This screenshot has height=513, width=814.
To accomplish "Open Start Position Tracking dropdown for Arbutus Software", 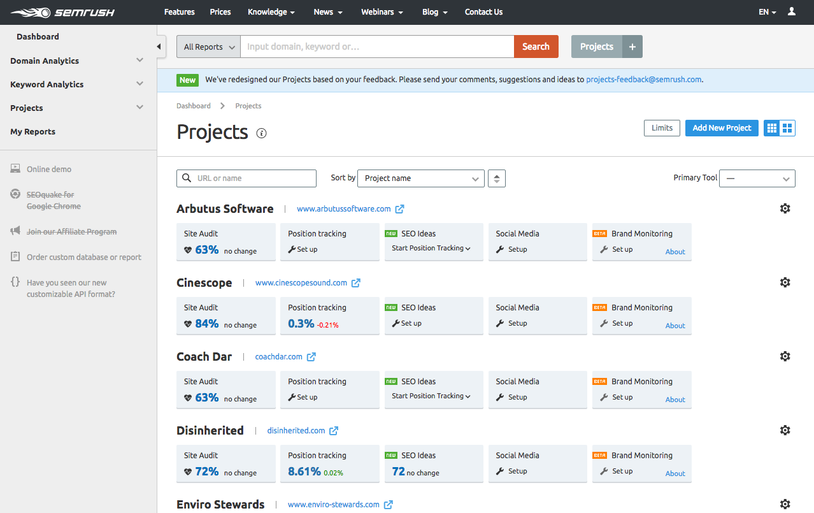I will (x=431, y=249).
